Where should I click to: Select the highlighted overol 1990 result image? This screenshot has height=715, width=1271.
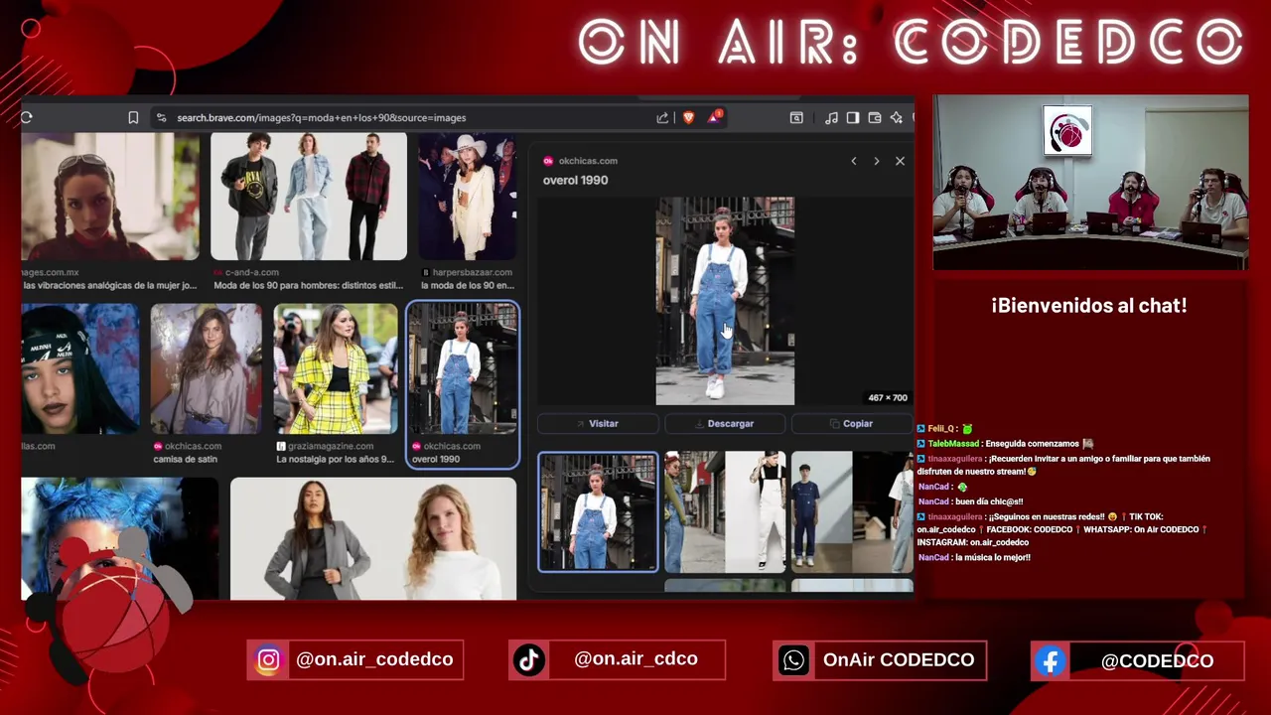pos(463,368)
